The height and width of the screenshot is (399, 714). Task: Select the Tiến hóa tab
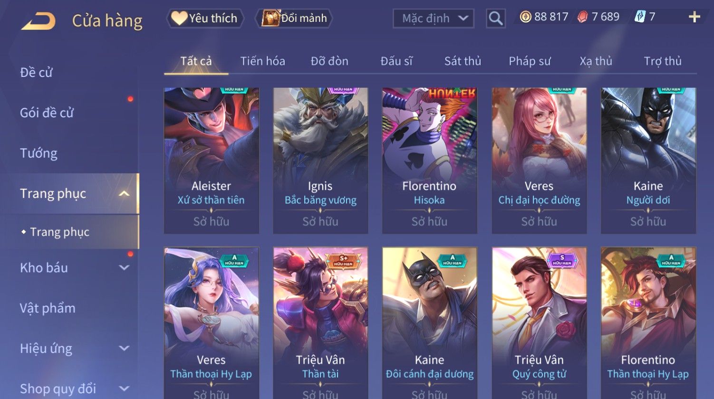(x=262, y=61)
